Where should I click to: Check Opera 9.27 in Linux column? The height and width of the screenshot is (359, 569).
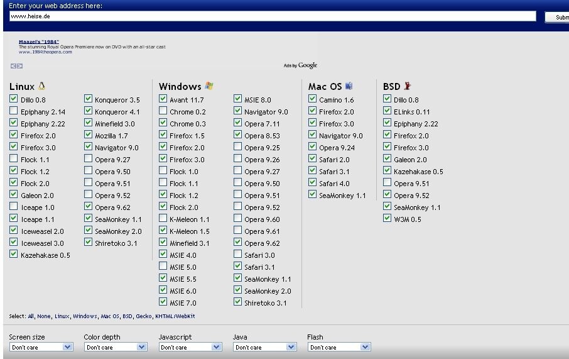point(88,158)
